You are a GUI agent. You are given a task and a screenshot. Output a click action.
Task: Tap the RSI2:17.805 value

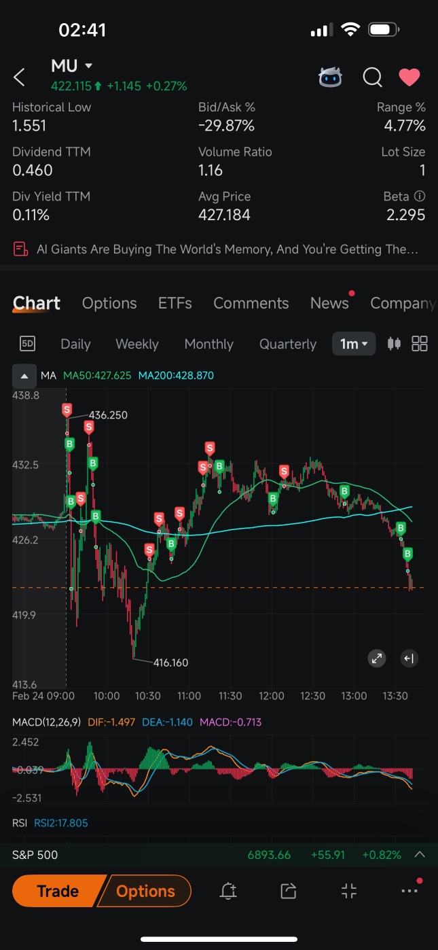coord(61,823)
